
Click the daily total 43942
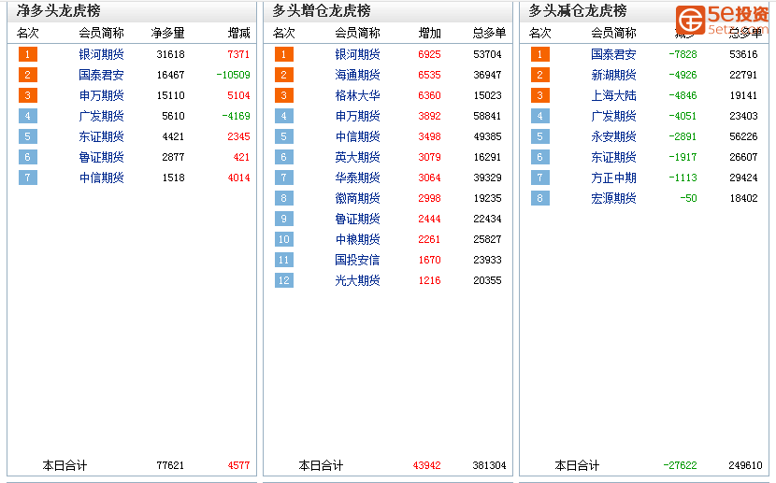426,465
